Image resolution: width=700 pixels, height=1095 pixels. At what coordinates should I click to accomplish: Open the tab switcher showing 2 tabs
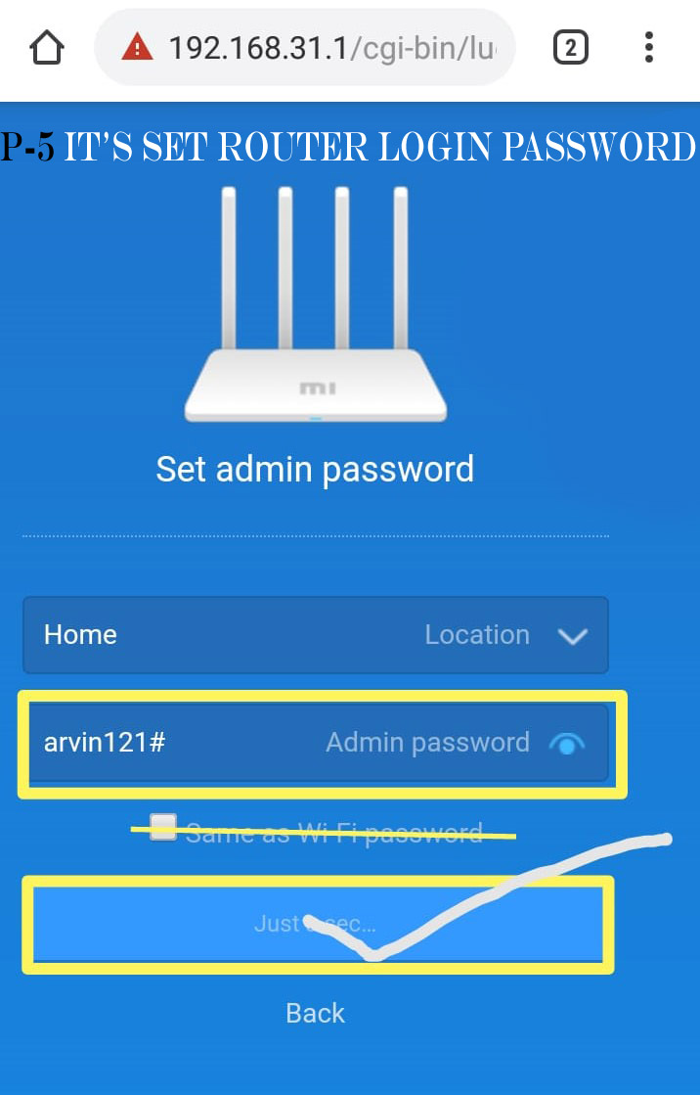(570, 48)
